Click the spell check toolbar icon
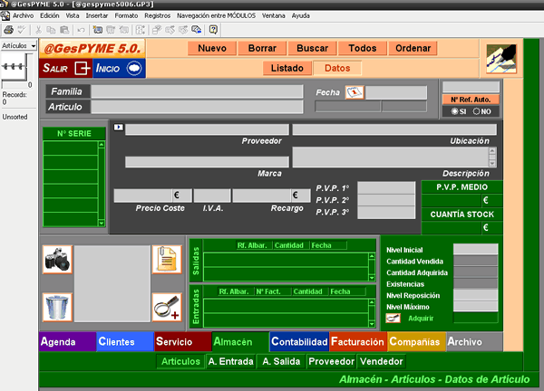544x391 pixels. click(22, 30)
